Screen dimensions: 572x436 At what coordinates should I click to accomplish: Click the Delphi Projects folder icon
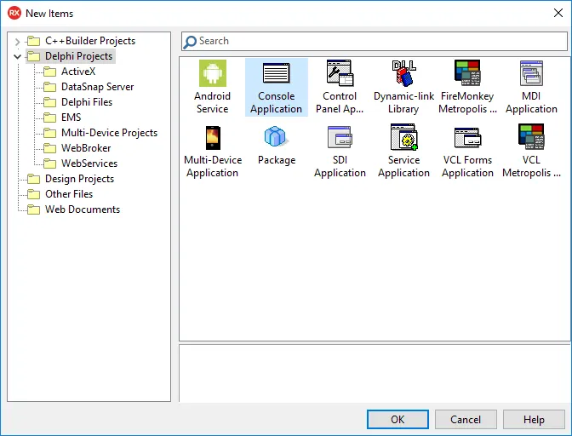click(33, 56)
